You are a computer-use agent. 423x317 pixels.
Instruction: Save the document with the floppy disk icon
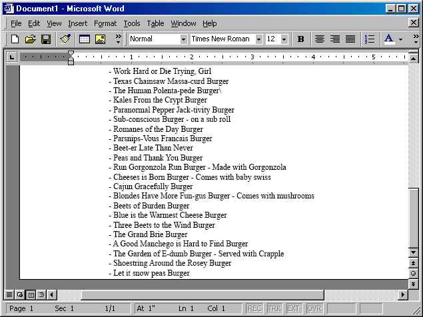(x=46, y=39)
